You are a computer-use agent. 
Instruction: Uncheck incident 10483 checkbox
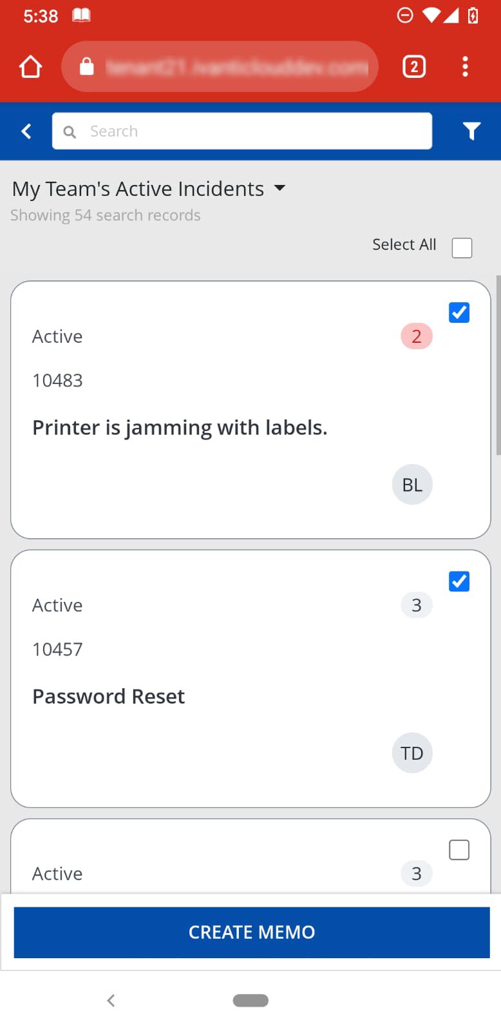point(459,313)
